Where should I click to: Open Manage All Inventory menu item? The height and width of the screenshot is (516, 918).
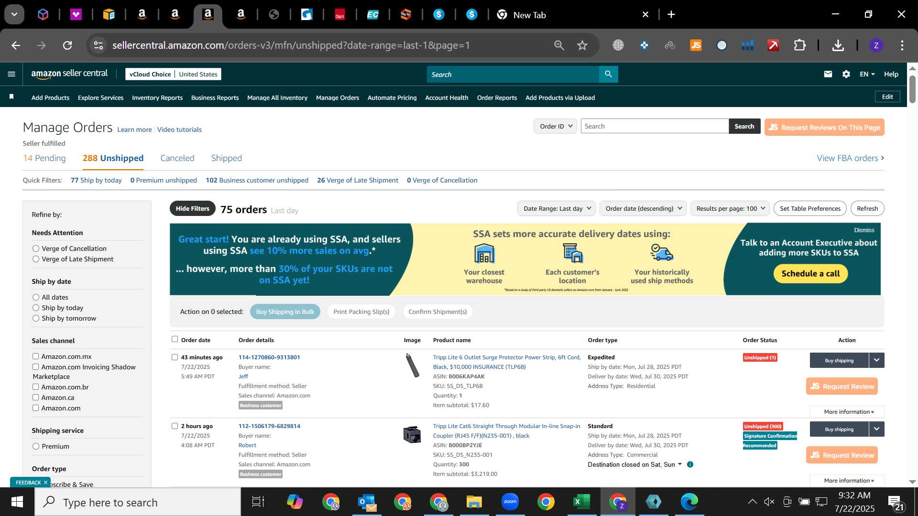tap(277, 97)
